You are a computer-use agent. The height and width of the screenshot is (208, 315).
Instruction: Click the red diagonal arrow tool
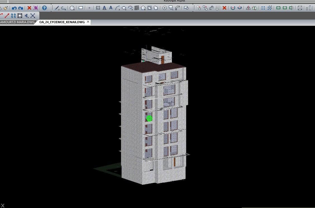7,16
